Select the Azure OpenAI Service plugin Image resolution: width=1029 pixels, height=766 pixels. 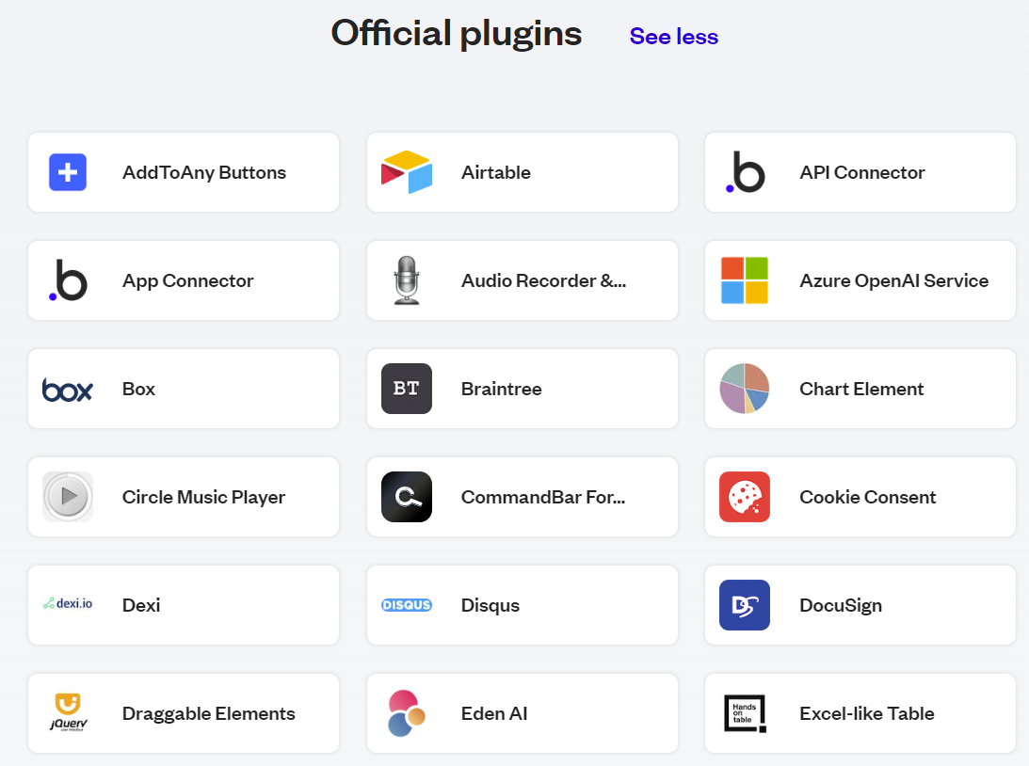pos(860,280)
